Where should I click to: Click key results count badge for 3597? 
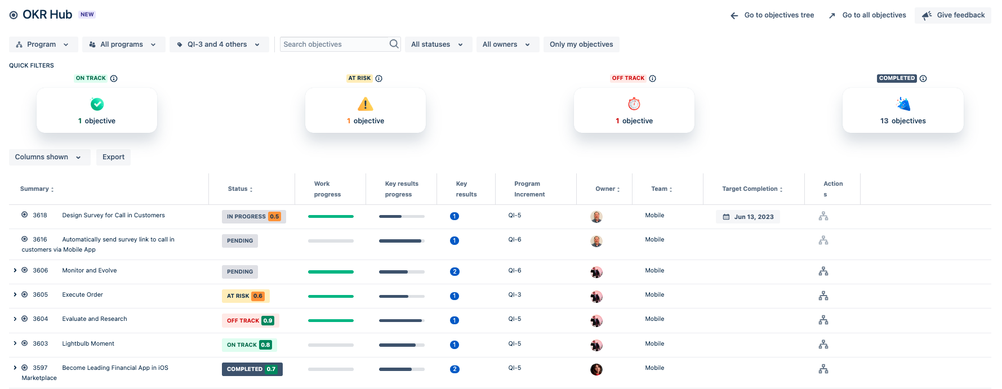coord(455,369)
